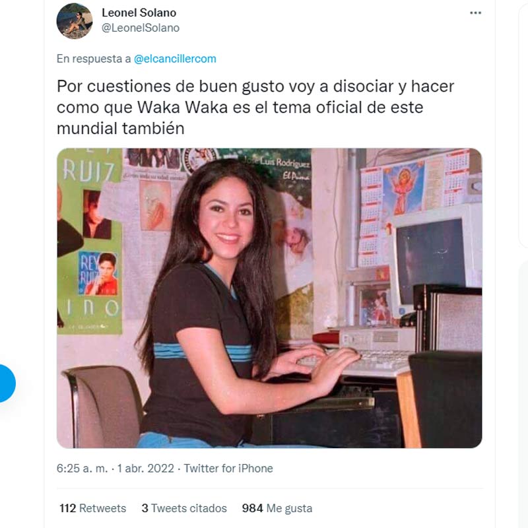This screenshot has width=528, height=528.
Task: Open the @elcancillercom mention link
Action: click(175, 59)
